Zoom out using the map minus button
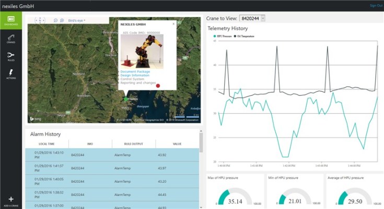Screen dimensions: 384x209 pos(55,20)
